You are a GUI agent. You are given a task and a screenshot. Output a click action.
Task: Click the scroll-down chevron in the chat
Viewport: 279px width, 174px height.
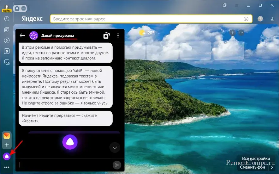115,147
